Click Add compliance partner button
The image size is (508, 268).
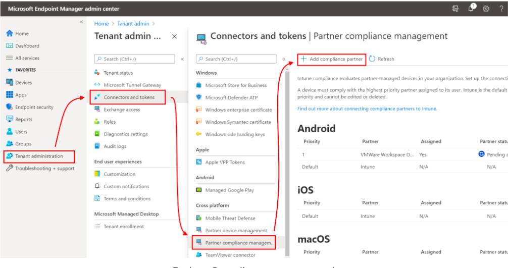click(332, 59)
